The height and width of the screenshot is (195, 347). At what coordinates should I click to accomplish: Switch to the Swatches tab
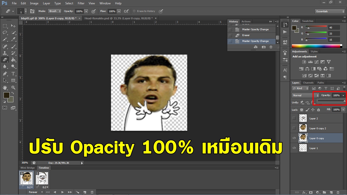pos(308,21)
